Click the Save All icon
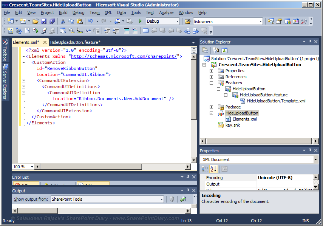The width and height of the screenshot is (323, 226). (x=52, y=21)
